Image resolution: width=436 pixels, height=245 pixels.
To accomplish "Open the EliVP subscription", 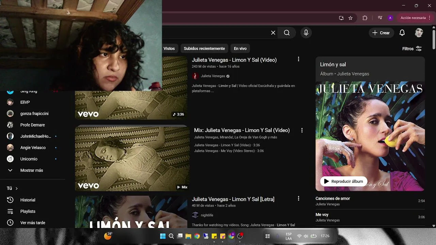I will coord(25,102).
